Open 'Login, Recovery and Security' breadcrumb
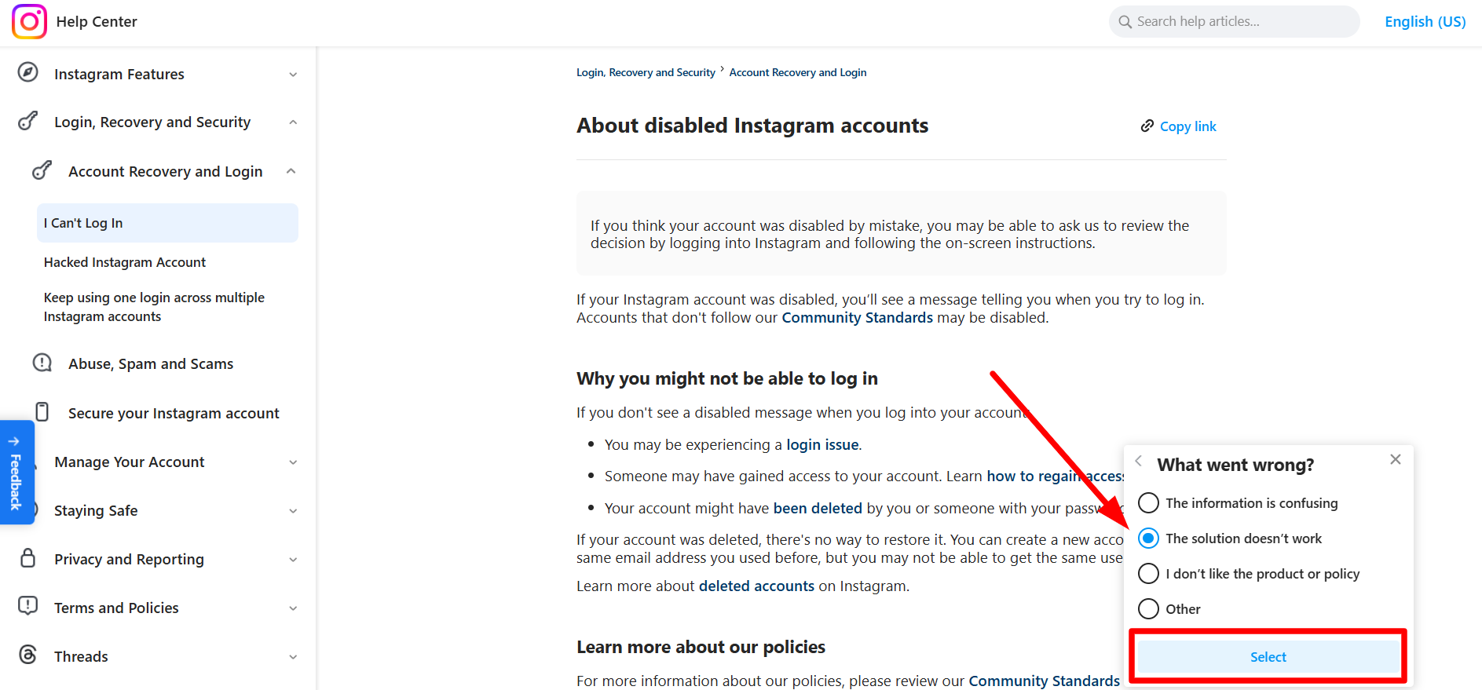Viewport: 1482px width, 690px height. click(646, 72)
